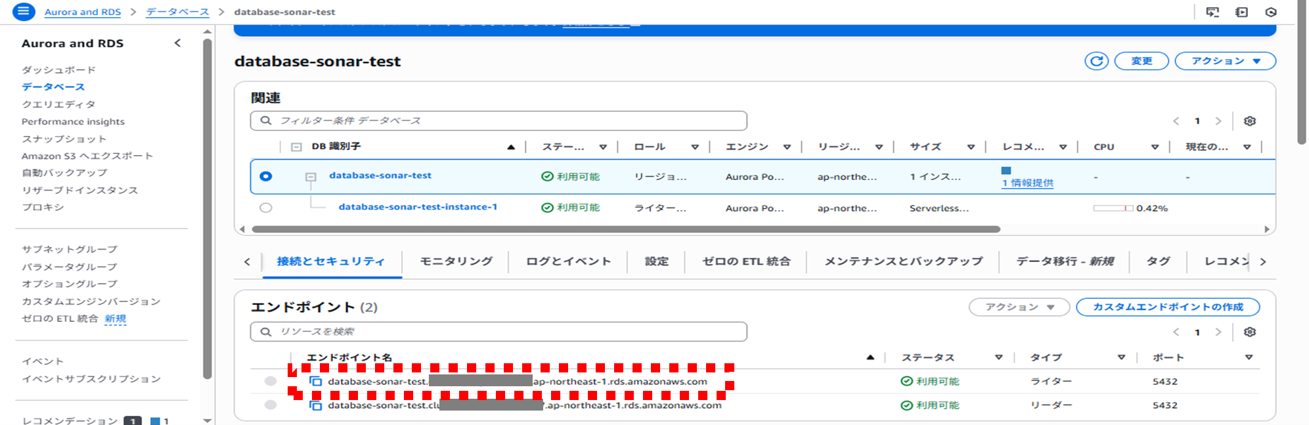The image size is (1309, 425).
Task: Click カスタムエンドポイントの作成 button
Action: tap(1168, 307)
